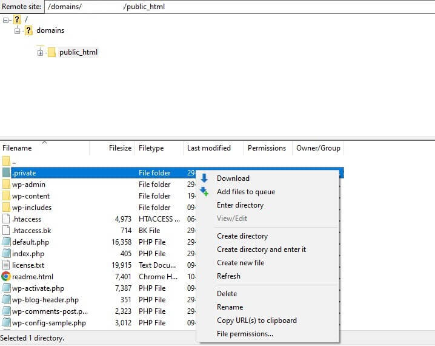Click the license.txt document icon

coord(6,265)
